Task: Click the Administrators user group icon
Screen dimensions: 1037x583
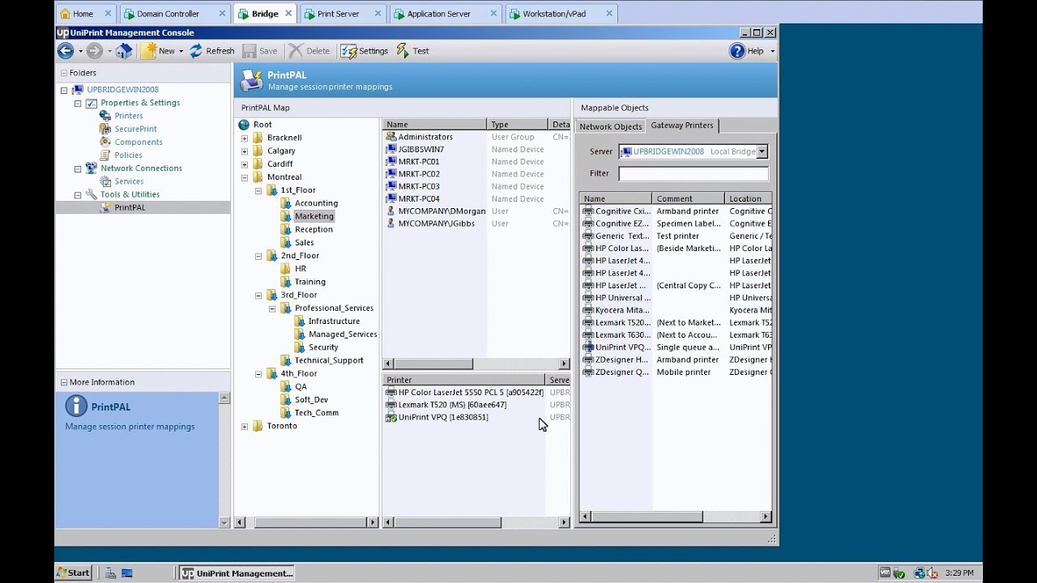Action: (x=391, y=137)
